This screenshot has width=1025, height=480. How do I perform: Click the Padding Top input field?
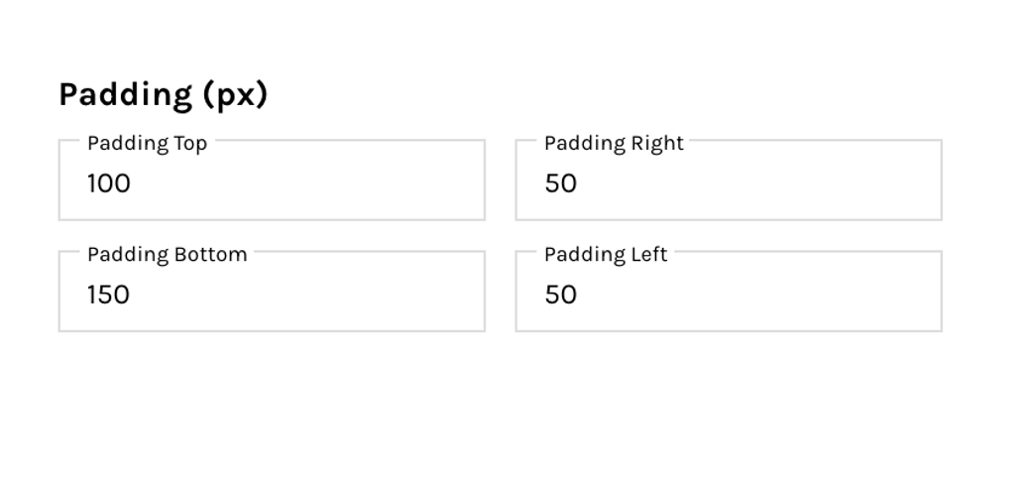272,183
